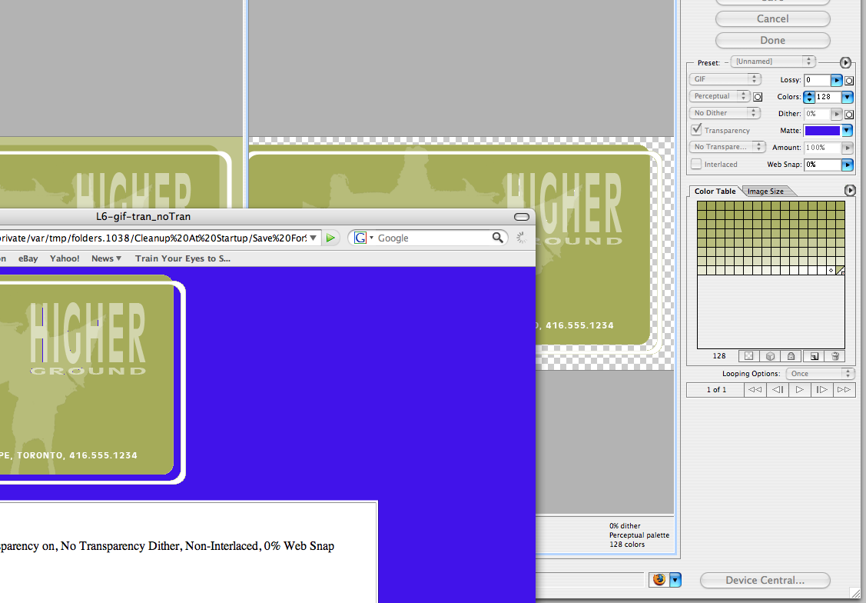This screenshot has width=866, height=603.
Task: Enable the Interlaced checkbox
Action: [x=696, y=164]
